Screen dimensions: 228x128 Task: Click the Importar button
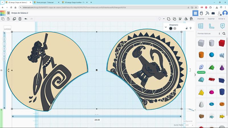(201, 19)
